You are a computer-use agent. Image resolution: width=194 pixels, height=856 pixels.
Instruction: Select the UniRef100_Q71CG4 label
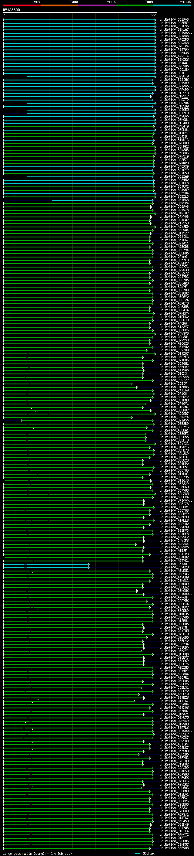click(174, 394)
